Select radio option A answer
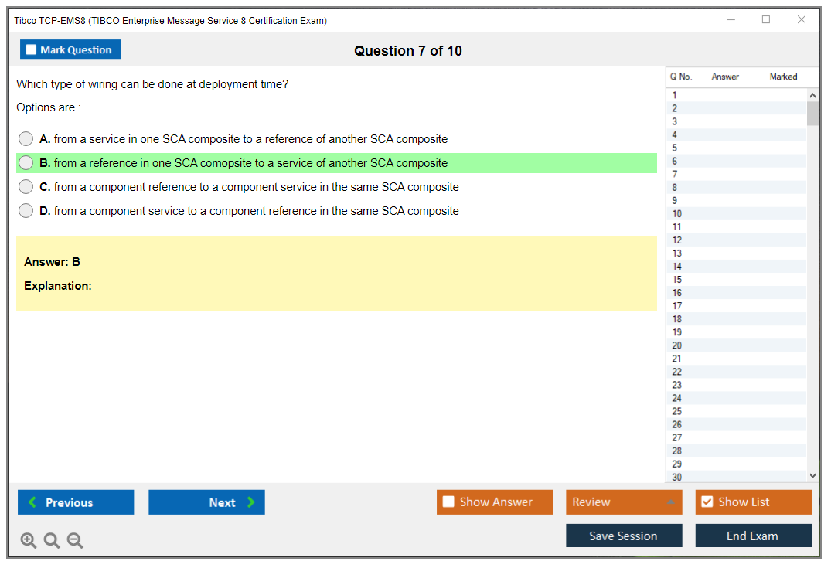Viewport: 831px width, 568px height. tap(26, 139)
